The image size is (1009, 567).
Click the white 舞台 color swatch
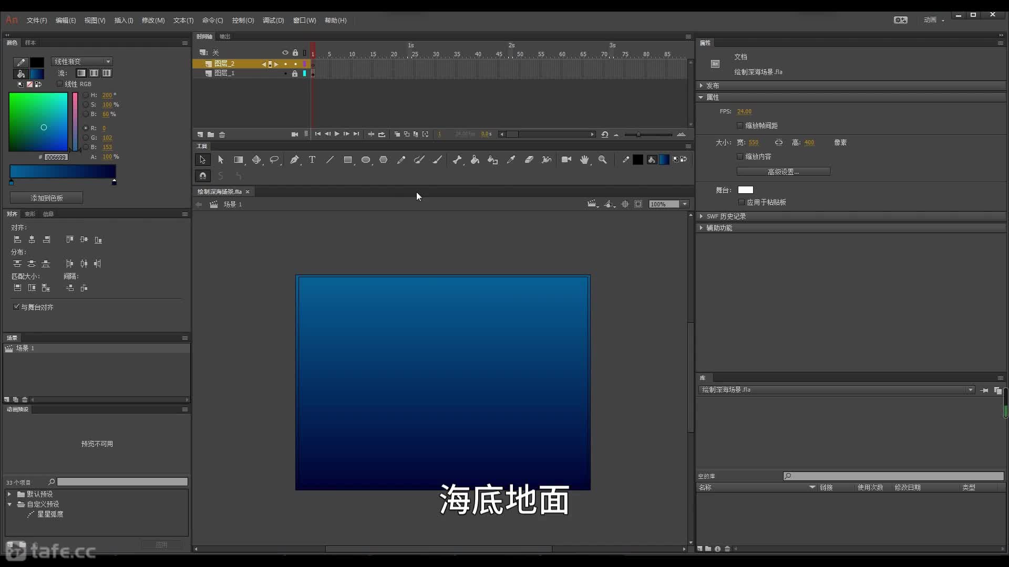[x=745, y=190]
